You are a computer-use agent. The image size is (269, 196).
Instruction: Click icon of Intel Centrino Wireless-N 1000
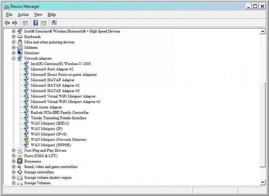[x=26, y=64]
